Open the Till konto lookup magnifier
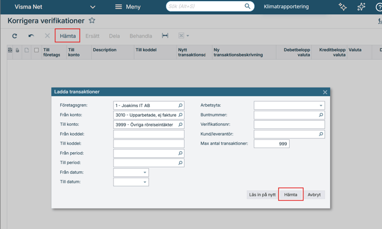Image resolution: width=382 pixels, height=229 pixels. (x=181, y=125)
